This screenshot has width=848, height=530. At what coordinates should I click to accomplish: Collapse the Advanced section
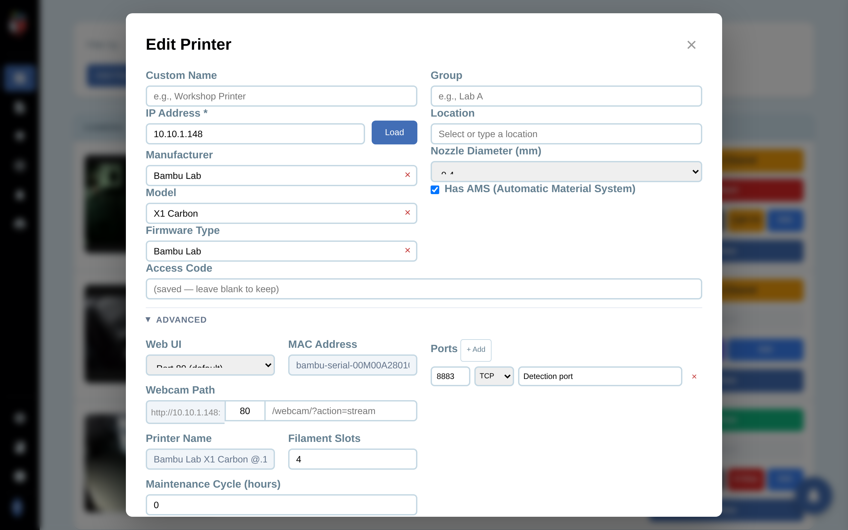[176, 320]
